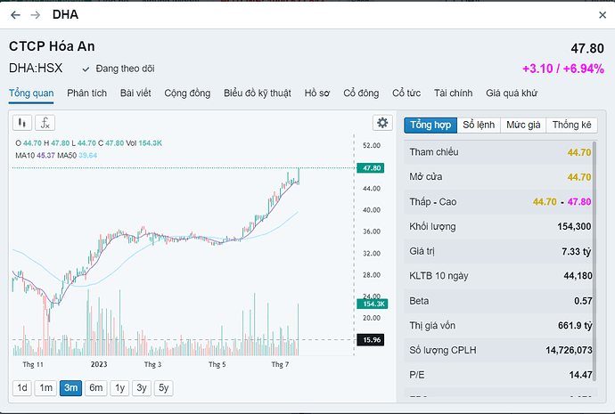Select the 6m time range

click(95, 387)
